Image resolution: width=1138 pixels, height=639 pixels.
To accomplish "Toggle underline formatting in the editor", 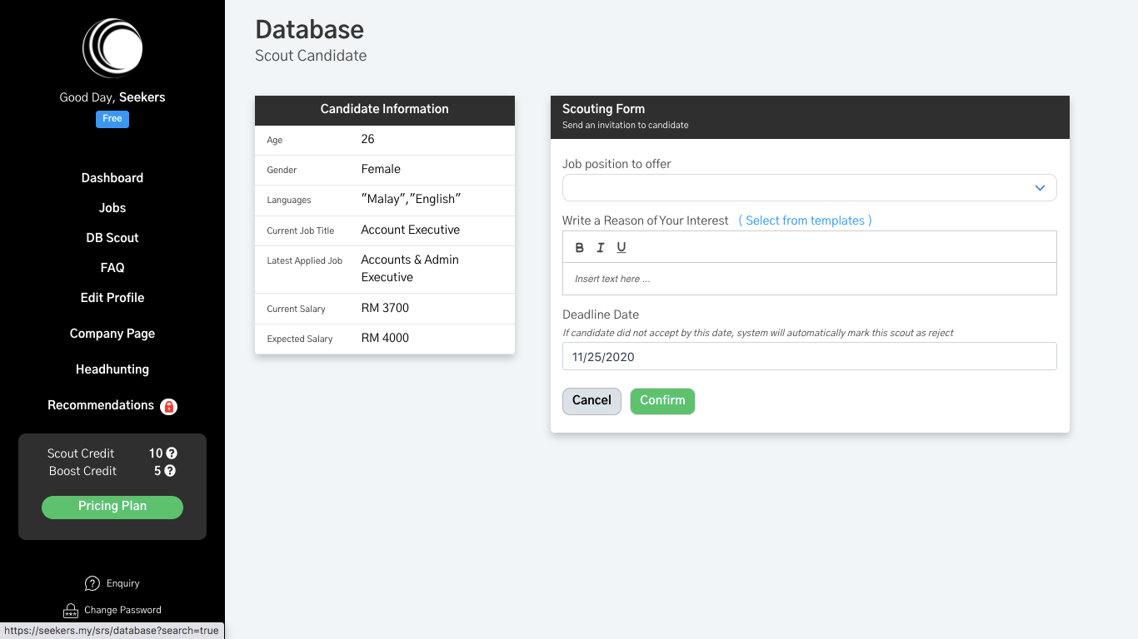I will coord(621,247).
